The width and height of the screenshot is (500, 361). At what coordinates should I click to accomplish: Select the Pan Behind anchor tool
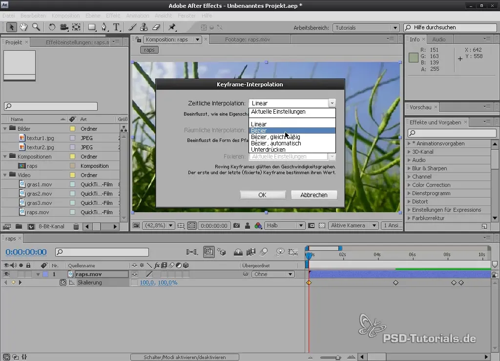point(76,27)
